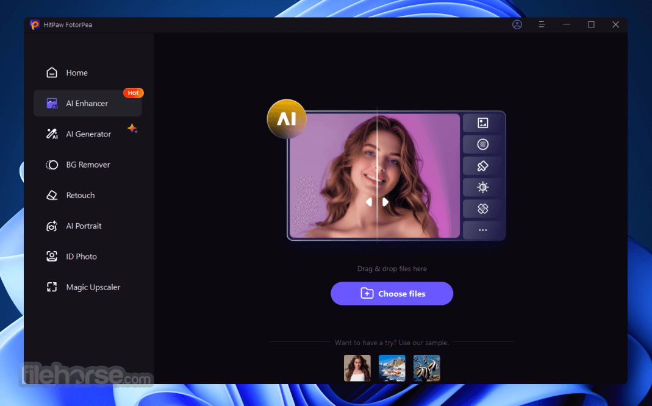Click the AI Enhancer picture icon
Image resolution: width=652 pixels, height=406 pixels.
pos(52,103)
